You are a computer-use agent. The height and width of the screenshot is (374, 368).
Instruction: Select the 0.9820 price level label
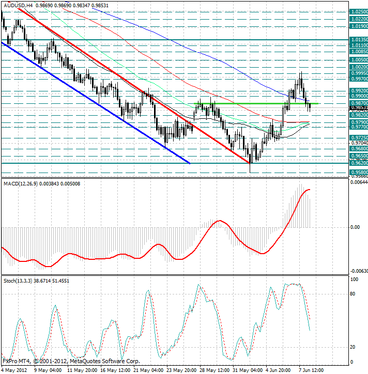[x=359, y=115]
